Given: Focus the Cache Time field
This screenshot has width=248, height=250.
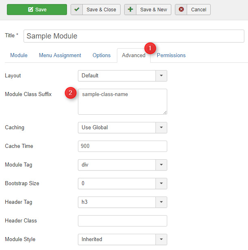Looking at the screenshot, I should [122, 146].
